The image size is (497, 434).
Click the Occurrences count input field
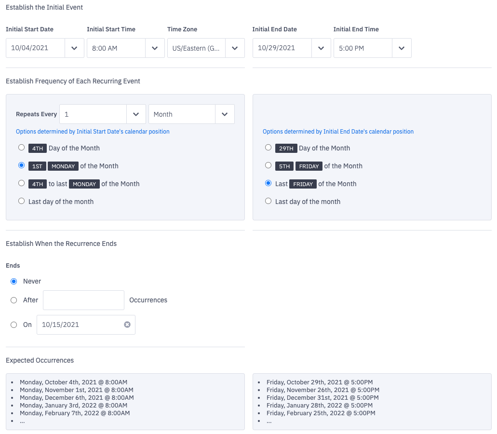83,300
